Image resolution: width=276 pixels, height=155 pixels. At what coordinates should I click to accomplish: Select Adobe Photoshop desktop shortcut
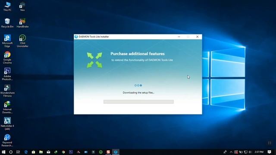(x=7, y=74)
